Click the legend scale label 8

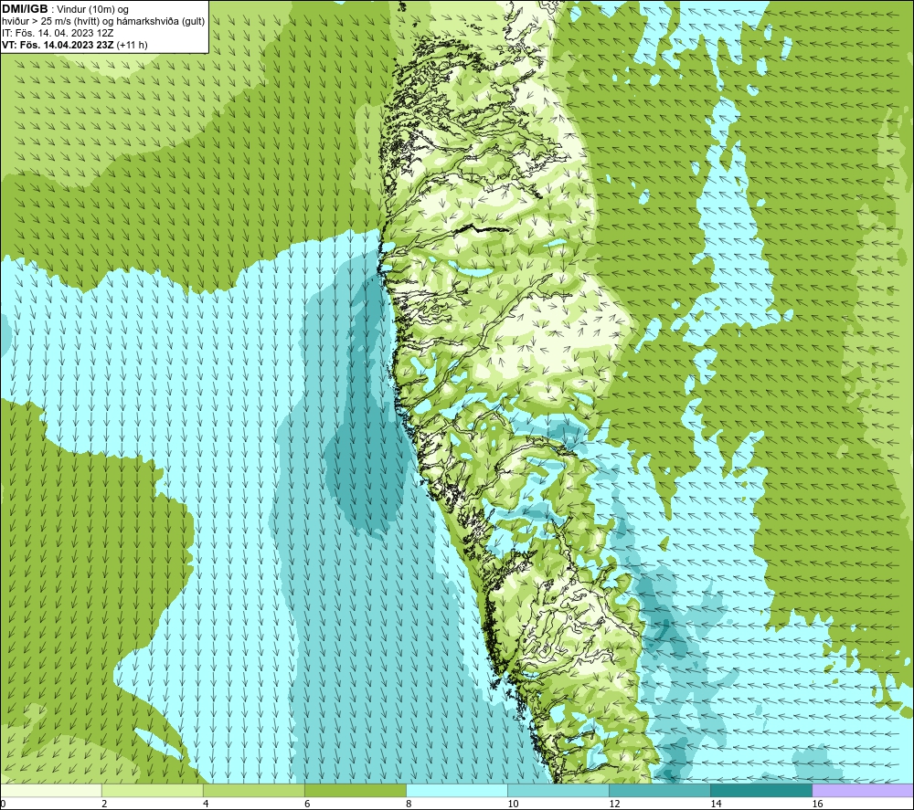pyautogui.click(x=409, y=805)
